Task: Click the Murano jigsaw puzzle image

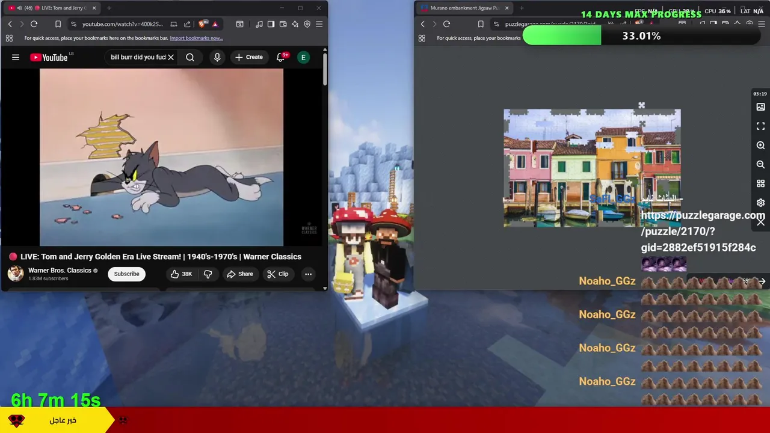Action: [x=592, y=168]
